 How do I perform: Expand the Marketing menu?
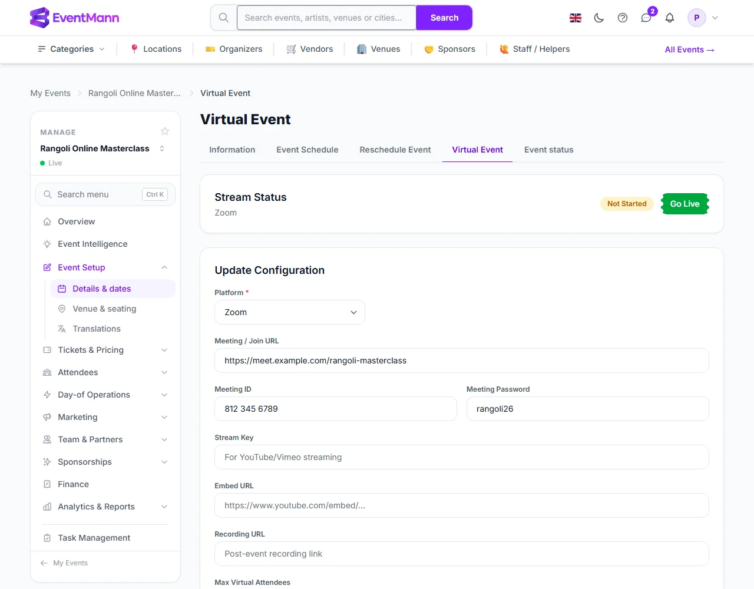[105, 417]
